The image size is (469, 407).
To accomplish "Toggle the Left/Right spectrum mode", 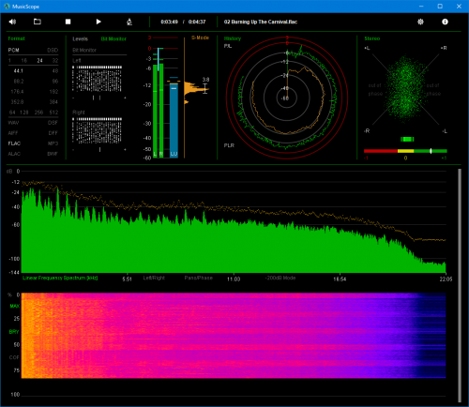I will (154, 278).
